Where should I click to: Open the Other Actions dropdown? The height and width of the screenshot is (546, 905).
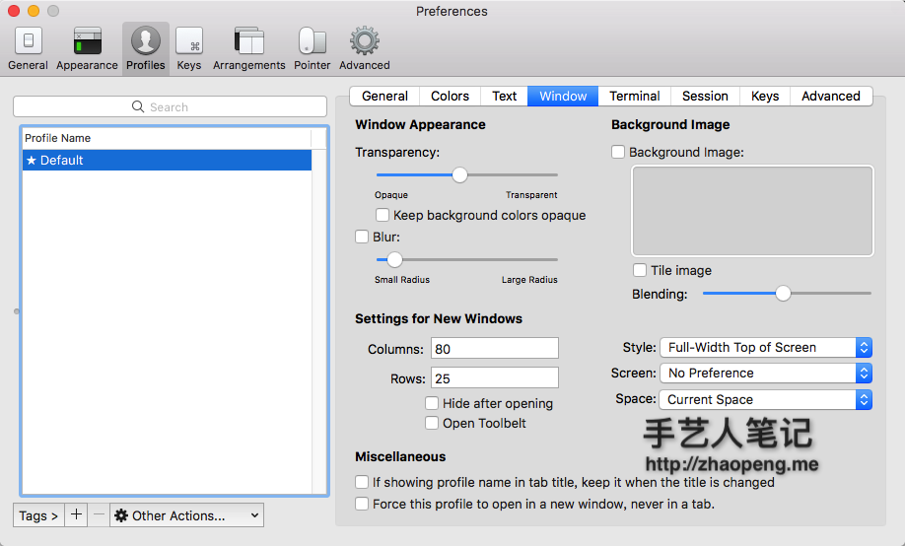pos(186,514)
